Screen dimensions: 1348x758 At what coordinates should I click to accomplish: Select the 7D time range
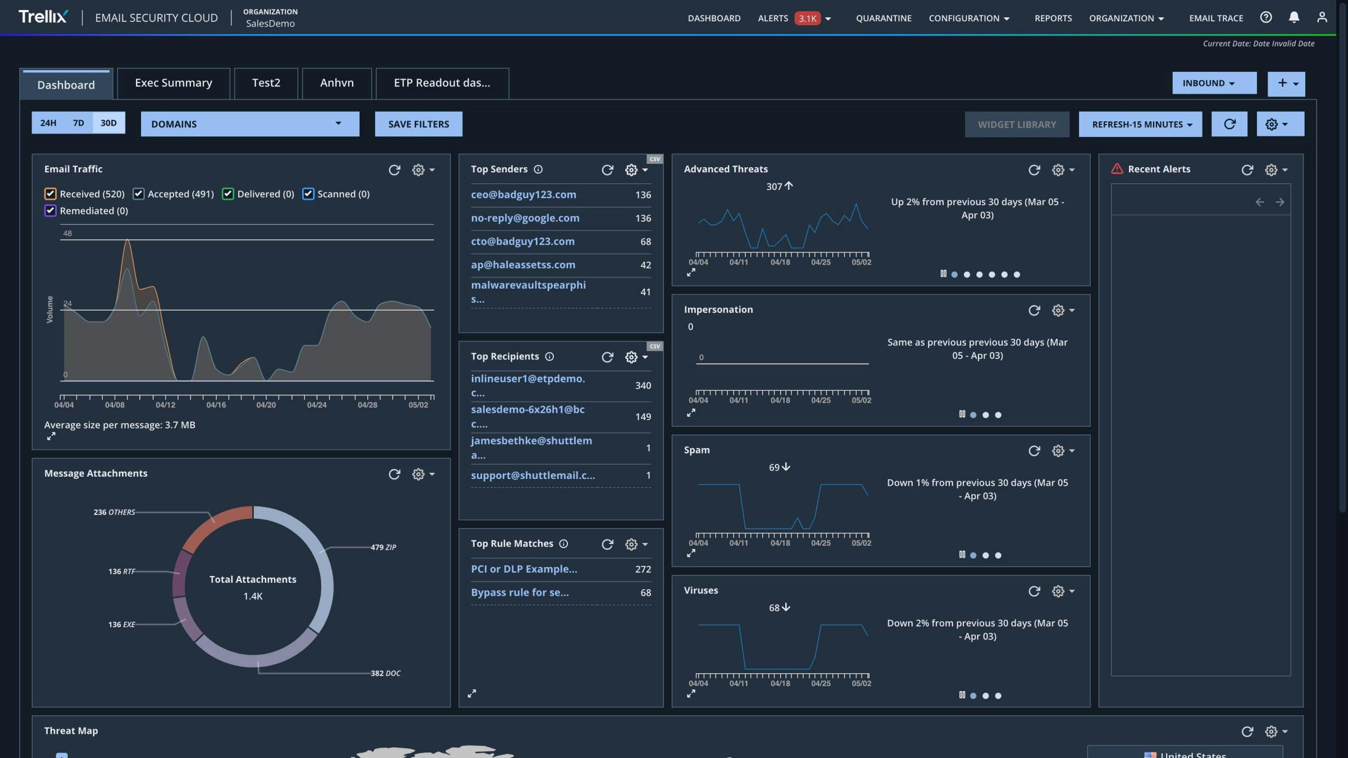coord(79,122)
